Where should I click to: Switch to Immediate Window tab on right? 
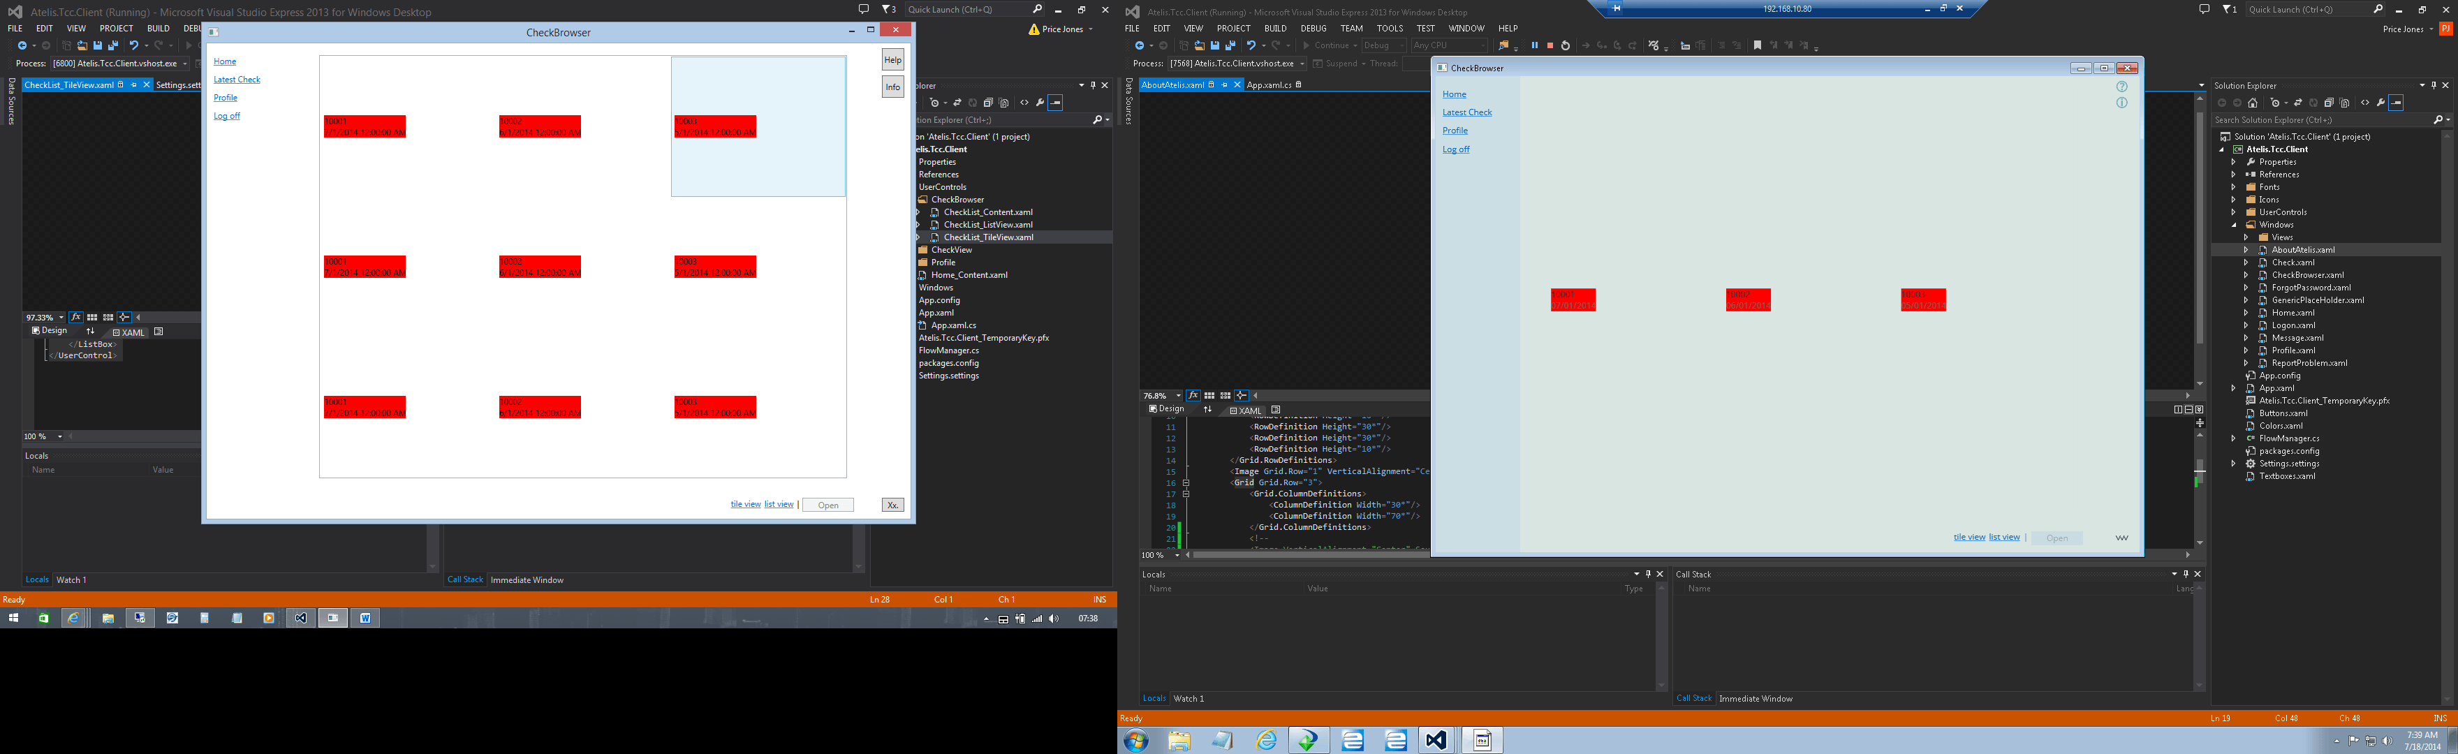tap(1756, 699)
